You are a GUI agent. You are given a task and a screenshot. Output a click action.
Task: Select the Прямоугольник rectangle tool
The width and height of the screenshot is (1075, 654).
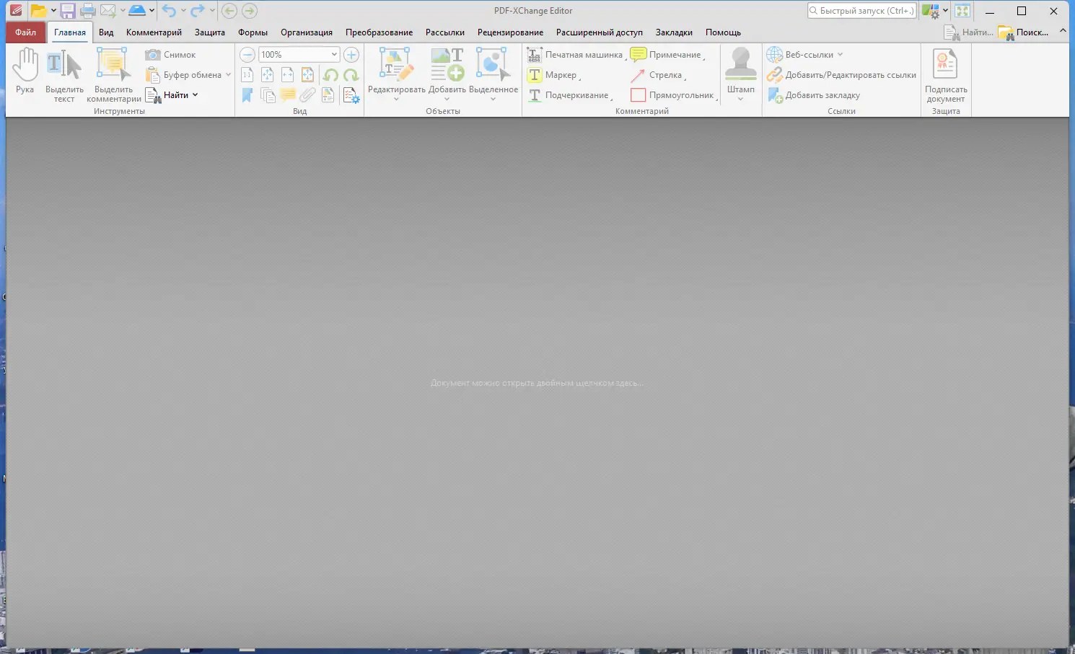coord(673,95)
